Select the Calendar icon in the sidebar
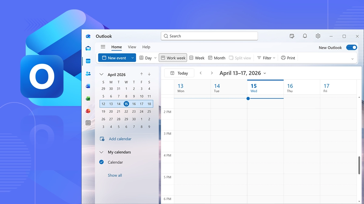Viewport: 364px width, 204px height. (x=88, y=61)
